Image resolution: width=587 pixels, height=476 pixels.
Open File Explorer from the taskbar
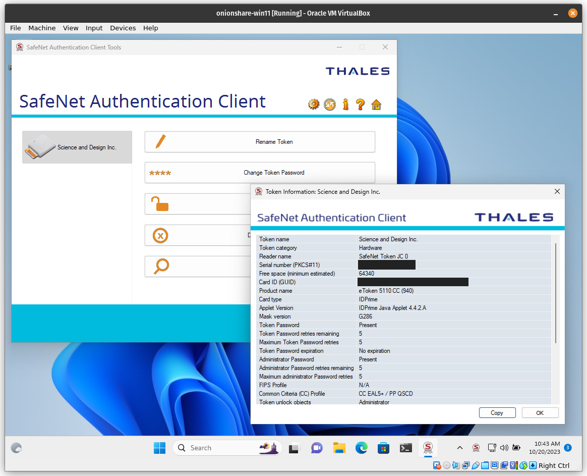[339, 448]
